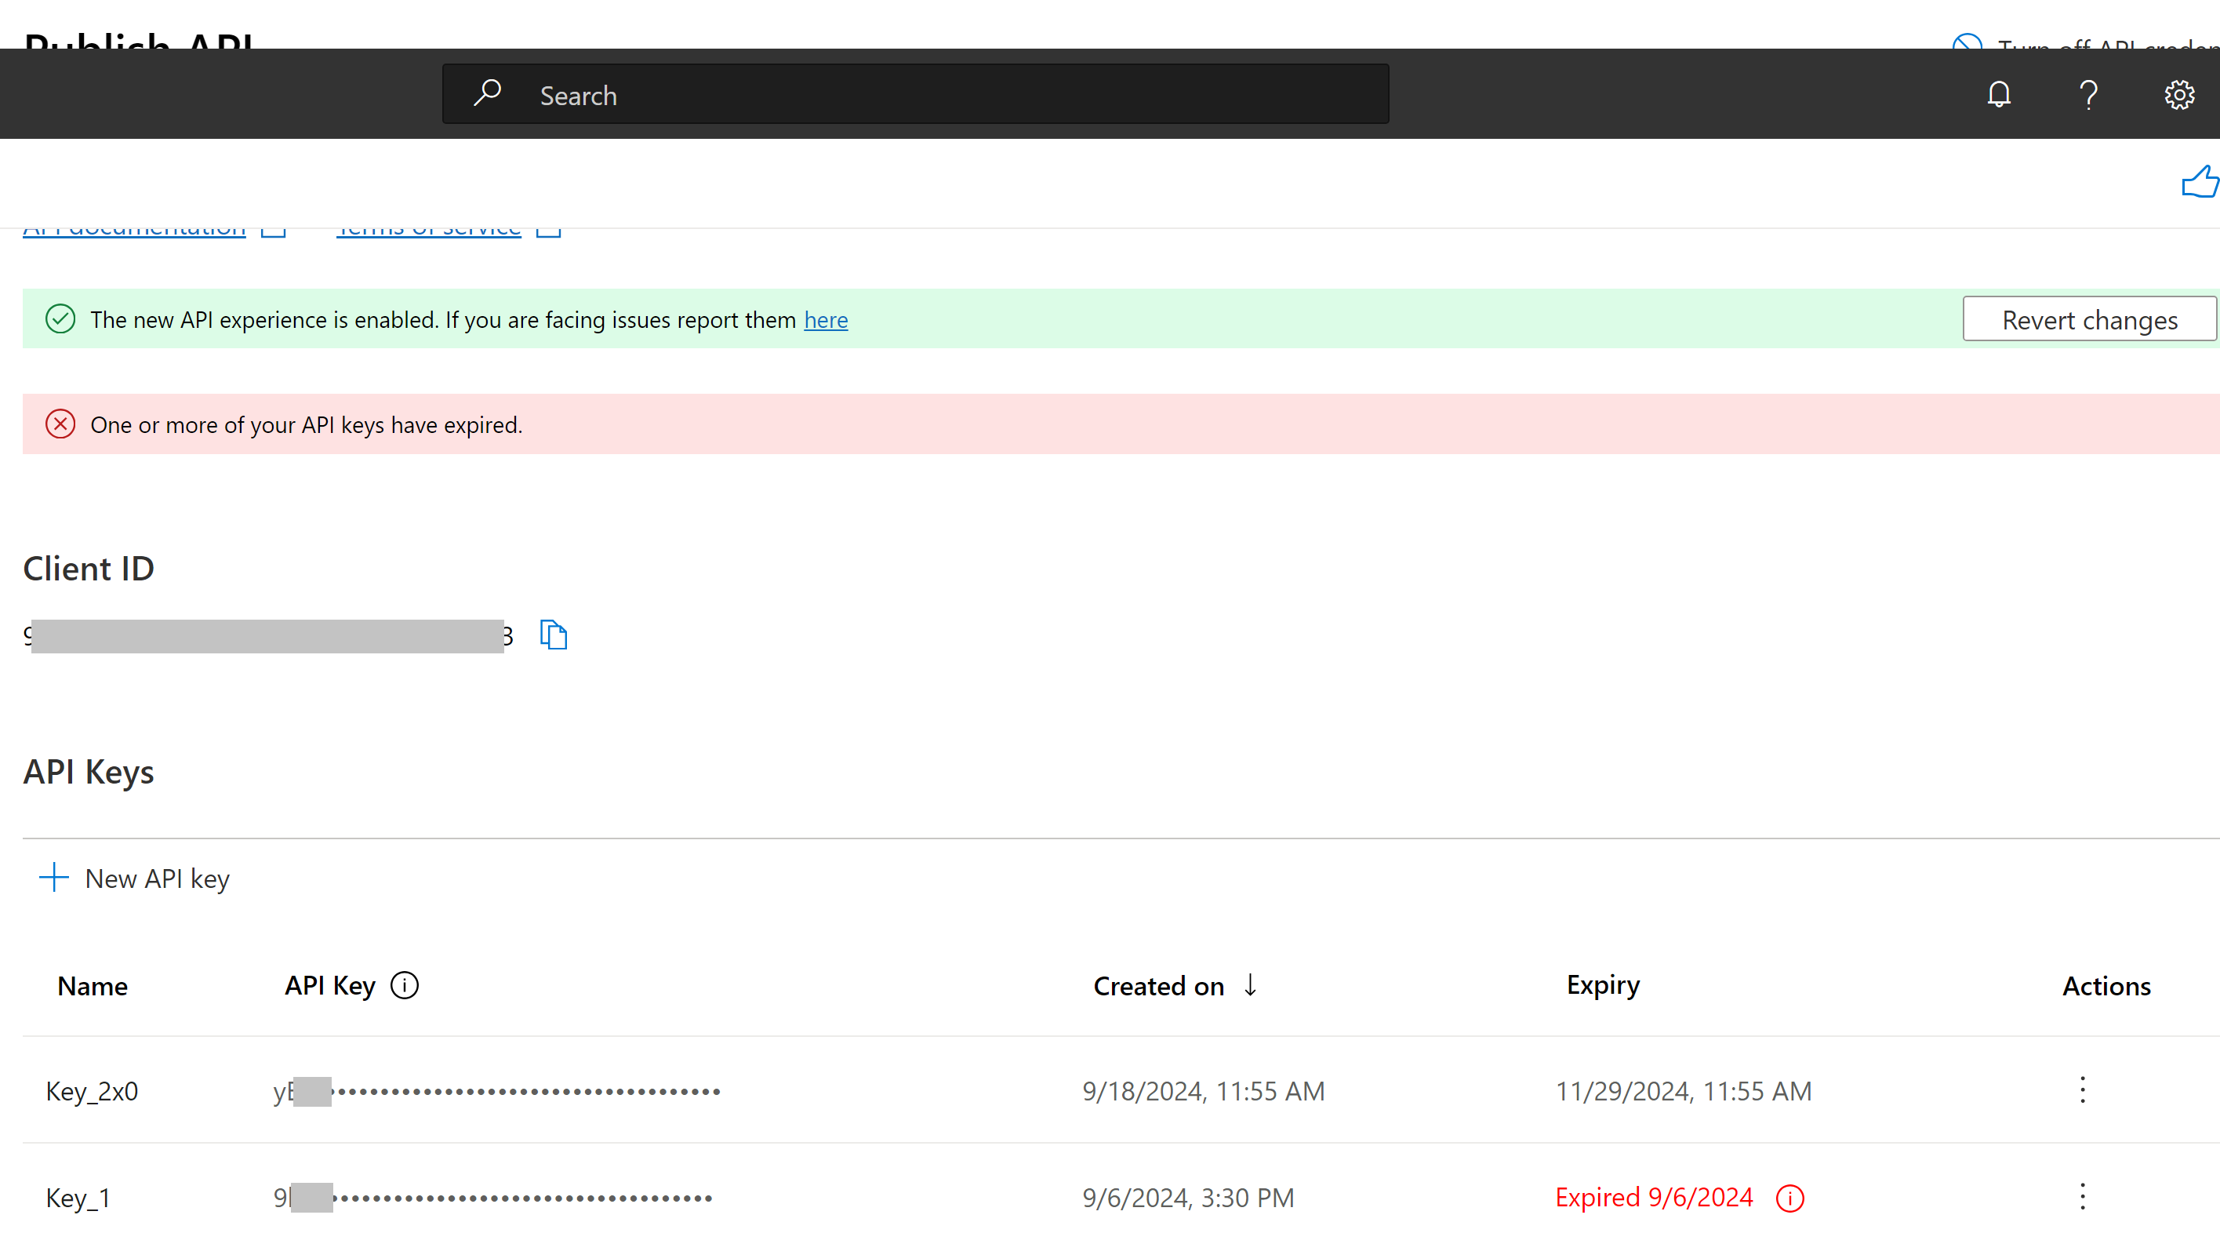Click the New API key button
Viewport: 2220px width, 1244px height.
(x=136, y=878)
